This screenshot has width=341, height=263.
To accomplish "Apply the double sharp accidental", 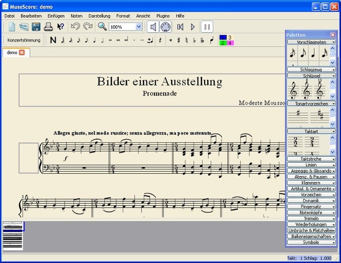I will (170, 40).
